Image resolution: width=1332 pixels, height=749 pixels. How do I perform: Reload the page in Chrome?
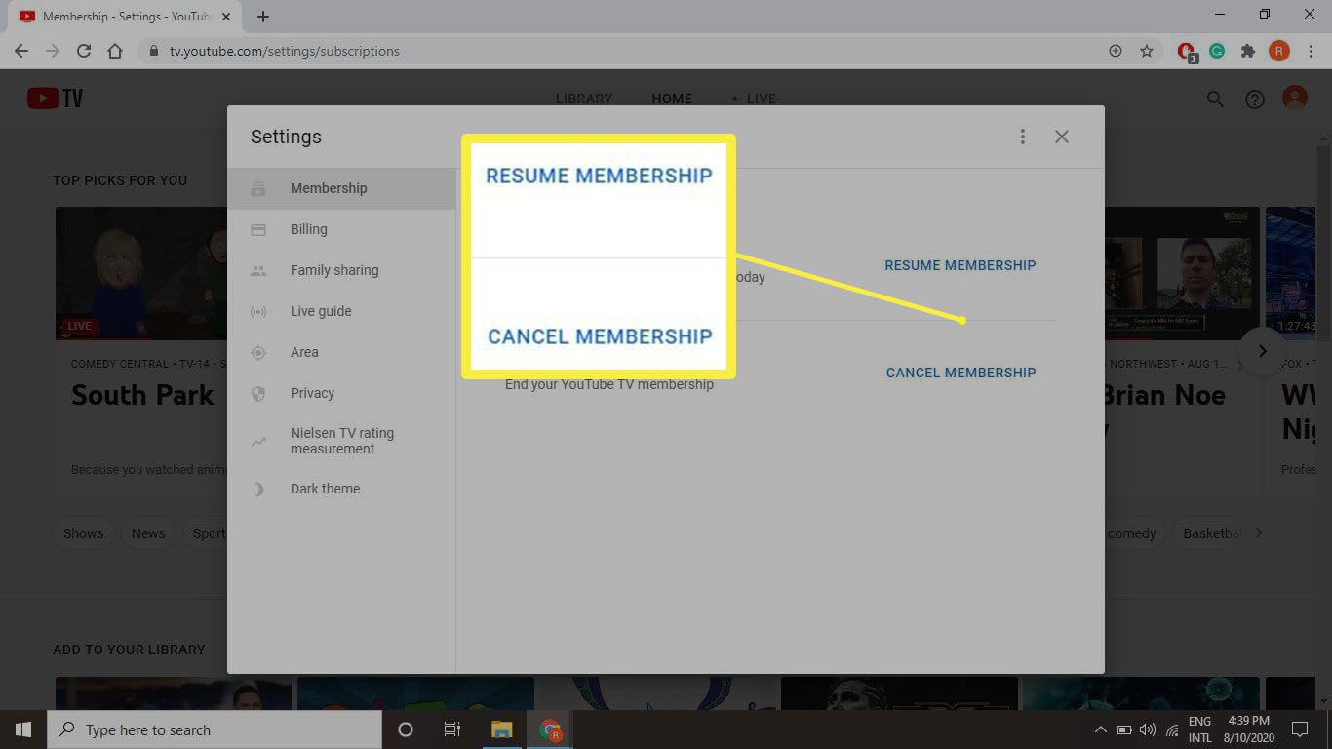tap(84, 51)
